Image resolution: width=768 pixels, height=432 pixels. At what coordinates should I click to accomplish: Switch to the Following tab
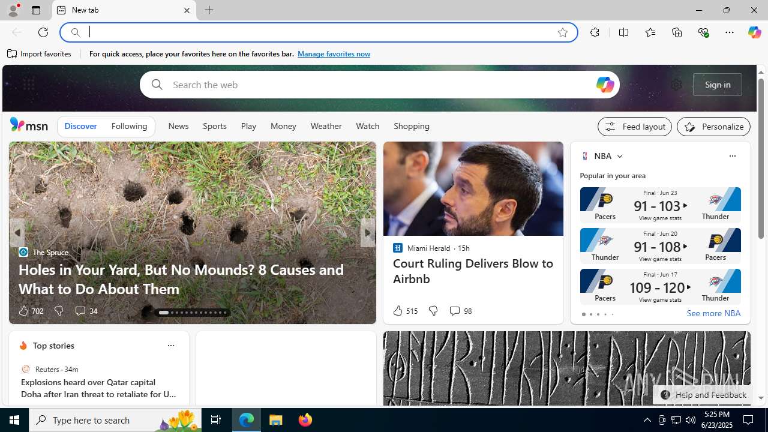[129, 126]
